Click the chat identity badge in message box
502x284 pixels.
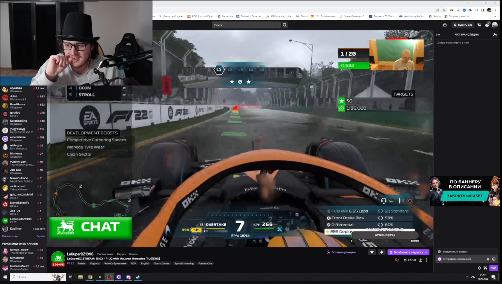pos(440,259)
